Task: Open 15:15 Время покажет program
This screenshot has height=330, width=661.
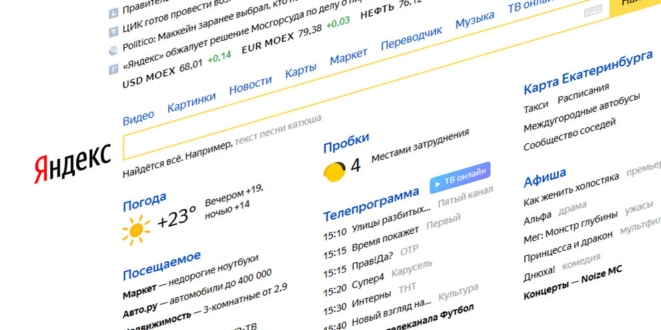Action: click(371, 243)
